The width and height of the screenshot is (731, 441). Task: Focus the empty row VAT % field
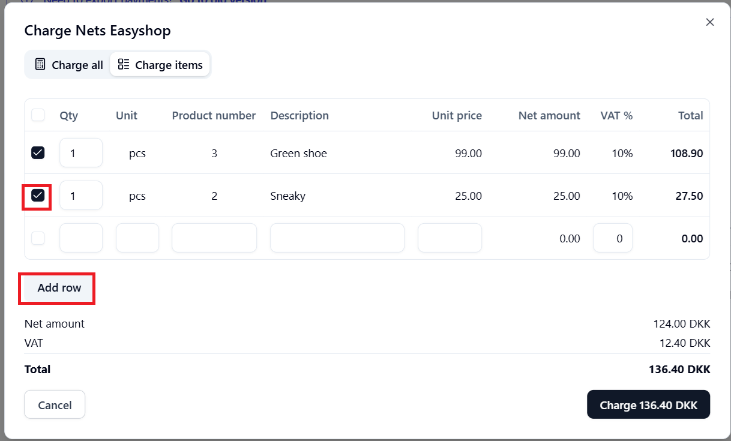(x=613, y=238)
